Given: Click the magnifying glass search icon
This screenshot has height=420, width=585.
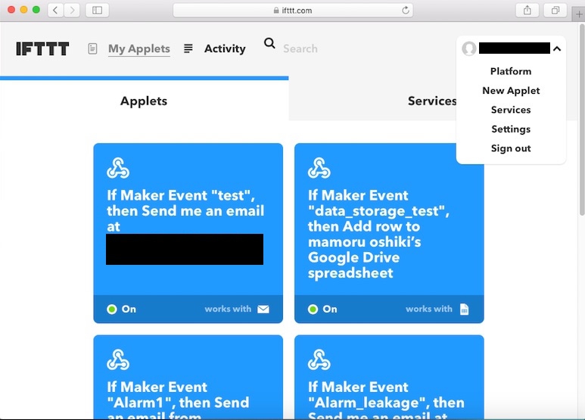Looking at the screenshot, I should click(269, 43).
